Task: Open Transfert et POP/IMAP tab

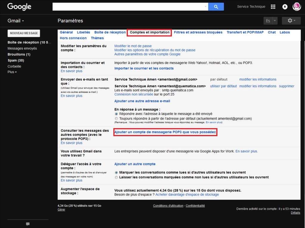Action: point(245,32)
